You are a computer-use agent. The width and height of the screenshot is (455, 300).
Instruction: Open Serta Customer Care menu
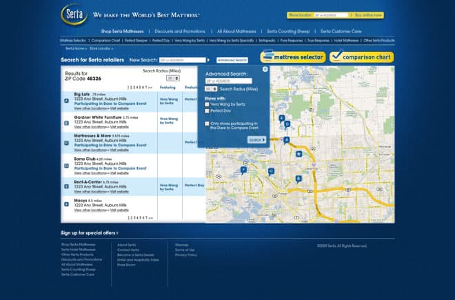click(341, 31)
